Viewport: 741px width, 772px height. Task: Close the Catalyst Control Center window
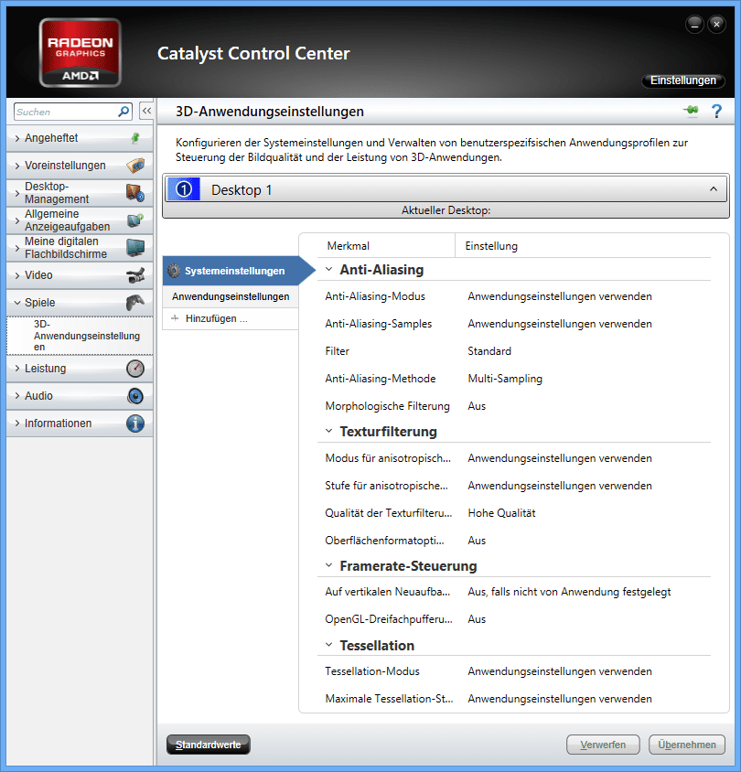click(716, 24)
